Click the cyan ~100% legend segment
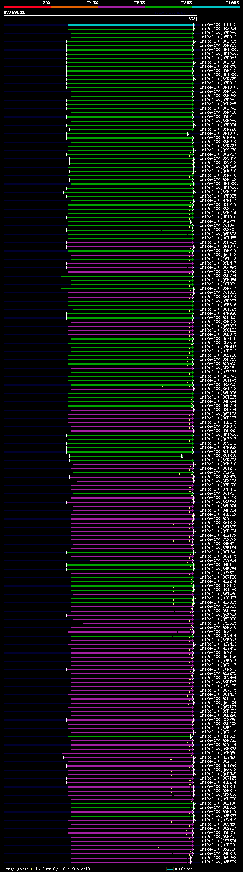Image resolution: width=243 pixels, height=872 pixels. 215,6
